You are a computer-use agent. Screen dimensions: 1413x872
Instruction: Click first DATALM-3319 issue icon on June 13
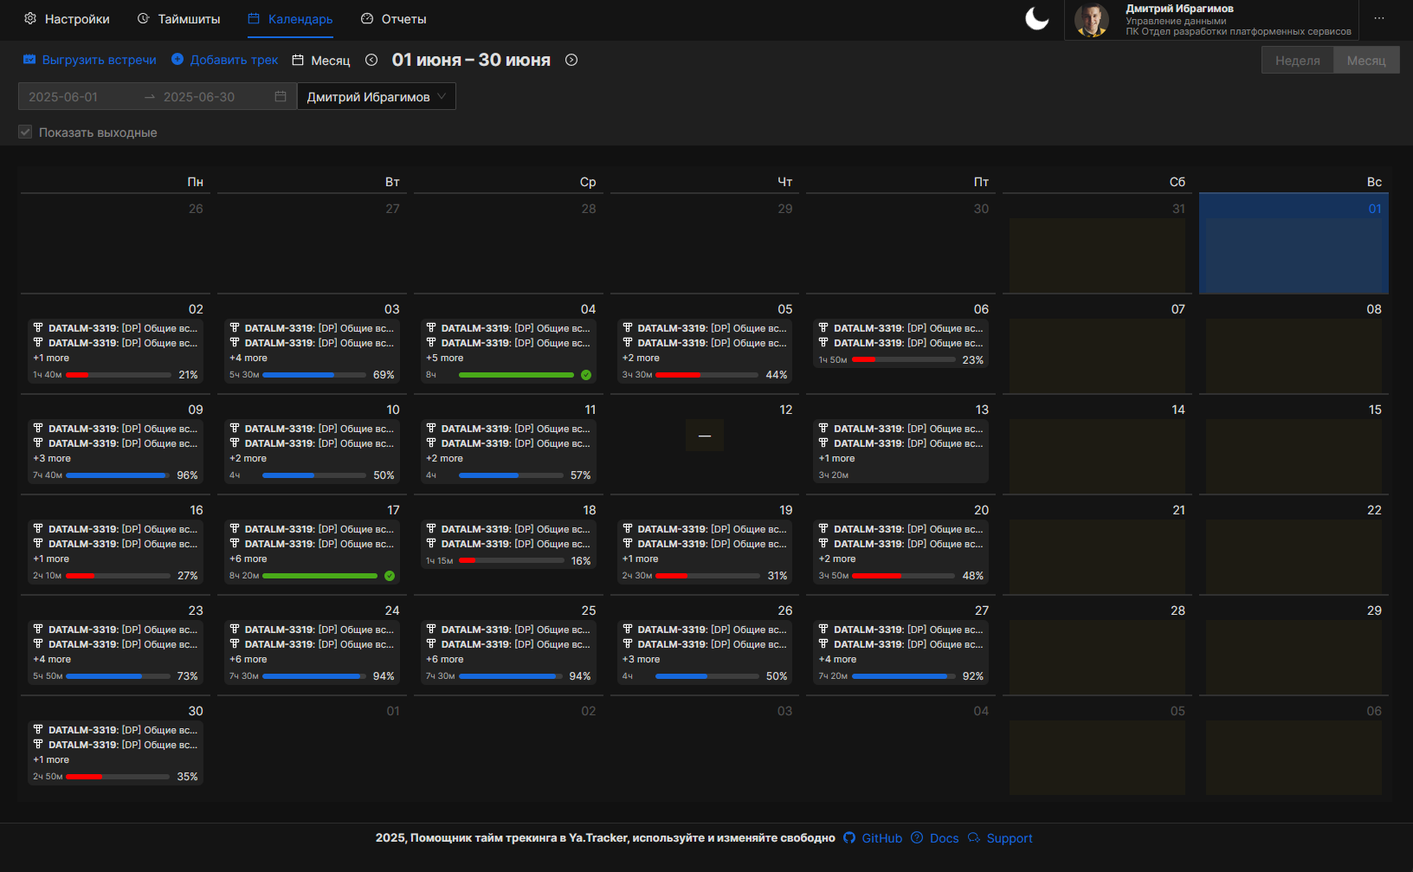click(823, 428)
